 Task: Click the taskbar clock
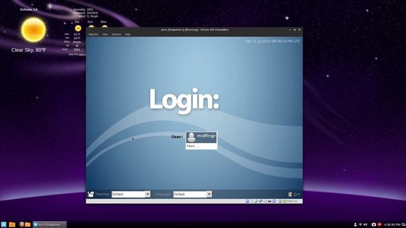click(392, 224)
